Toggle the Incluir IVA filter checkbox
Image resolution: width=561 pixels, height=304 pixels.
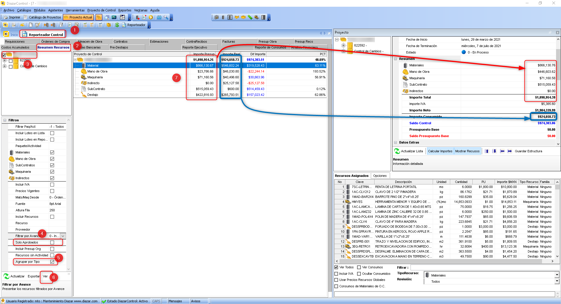tap(52, 184)
